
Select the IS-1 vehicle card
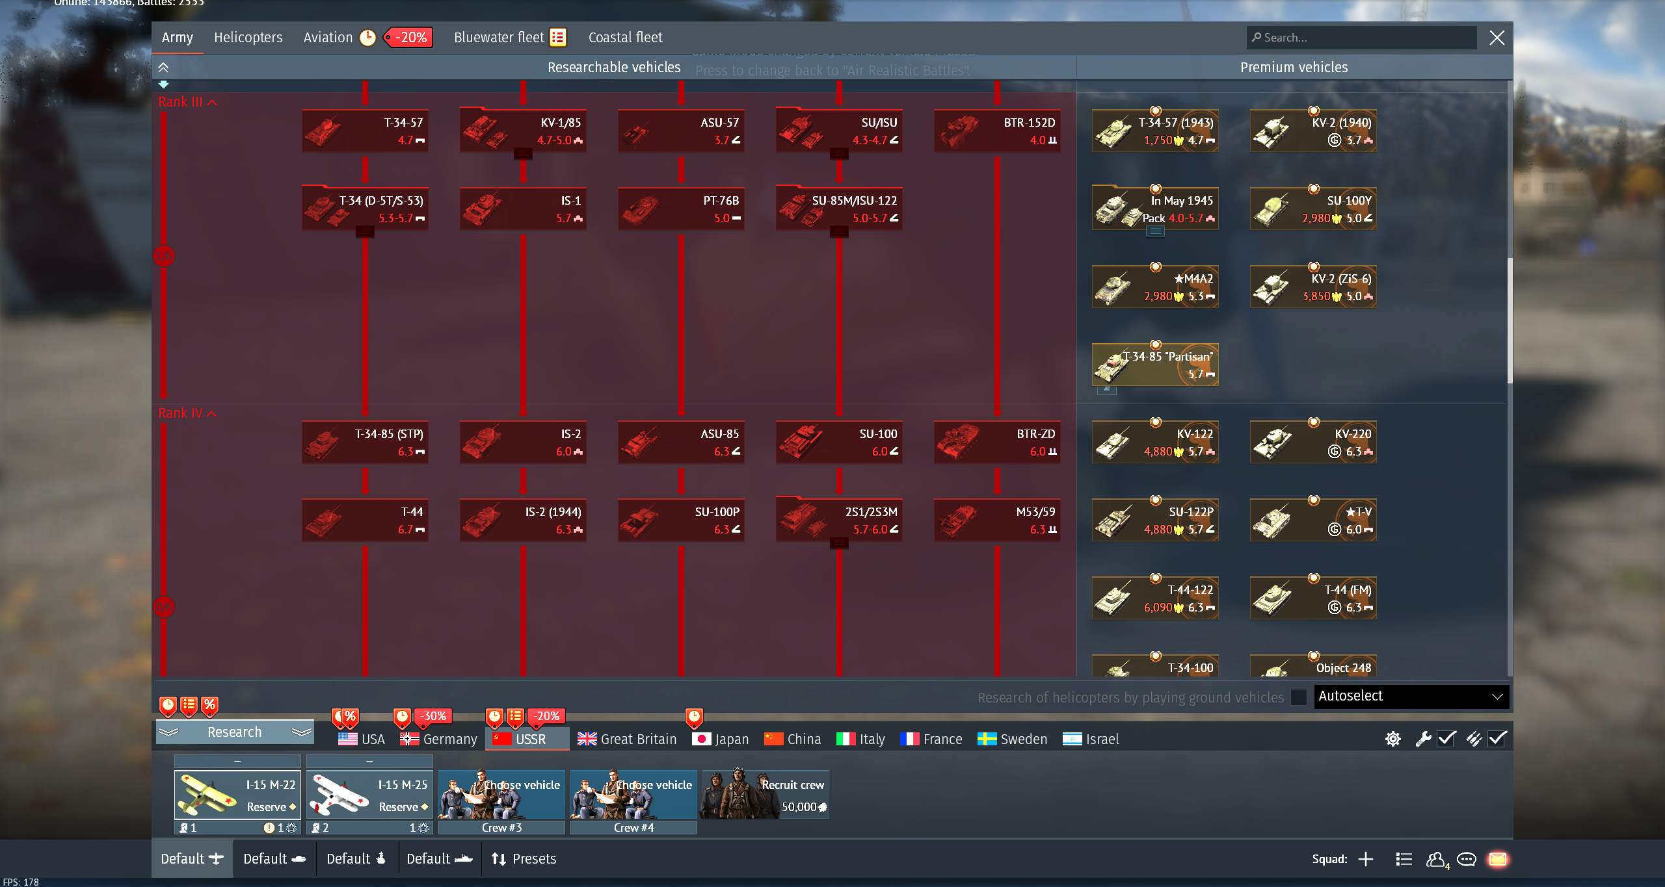(523, 209)
